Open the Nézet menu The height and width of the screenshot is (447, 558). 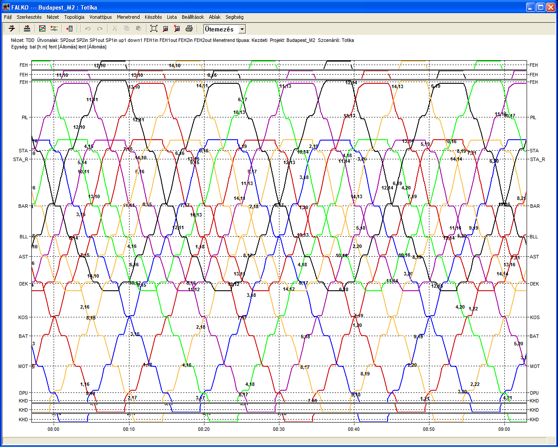pyautogui.click(x=53, y=17)
